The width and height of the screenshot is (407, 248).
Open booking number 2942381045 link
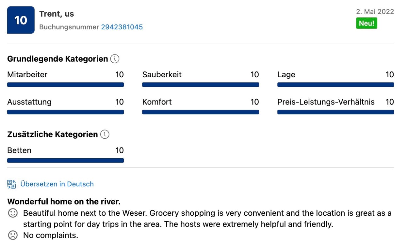click(x=122, y=27)
